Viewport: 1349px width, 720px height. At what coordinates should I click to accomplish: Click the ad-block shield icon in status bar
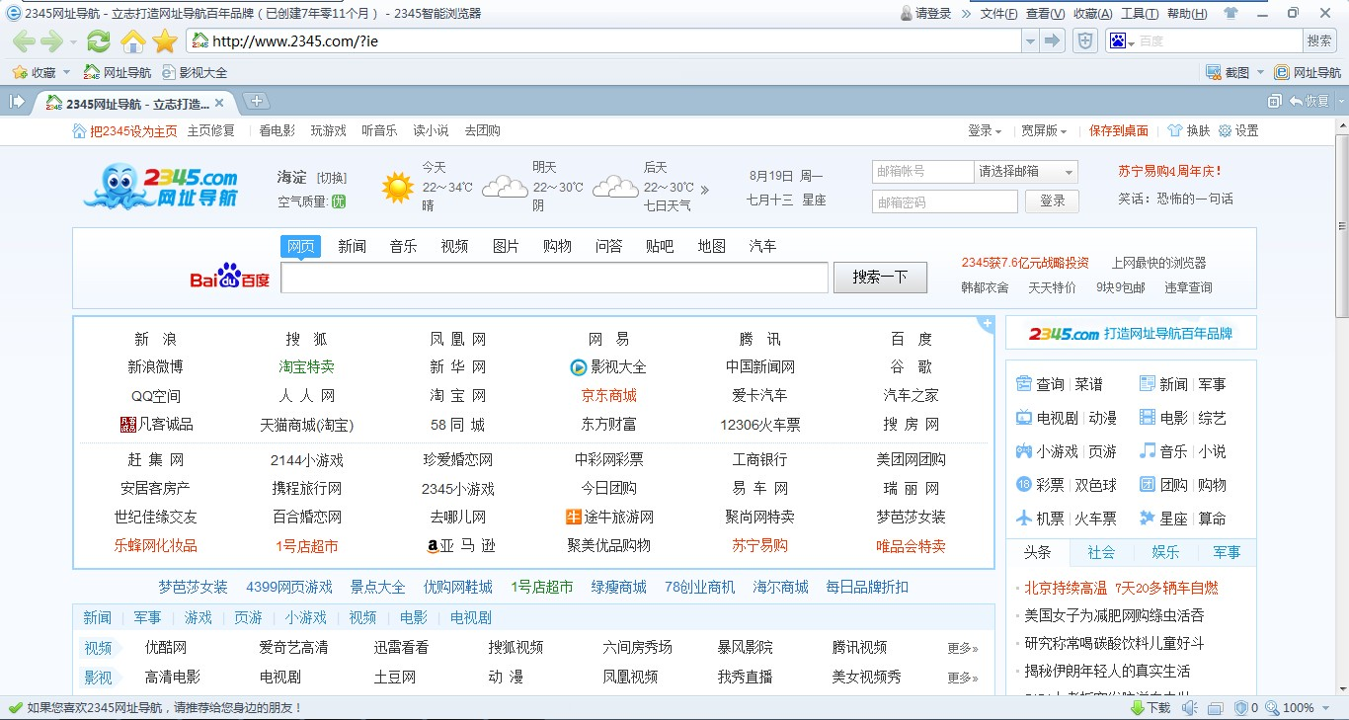[1240, 708]
